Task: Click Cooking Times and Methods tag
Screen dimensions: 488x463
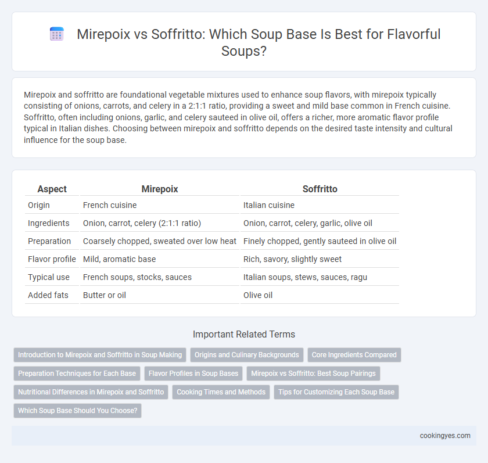Action: click(x=221, y=392)
